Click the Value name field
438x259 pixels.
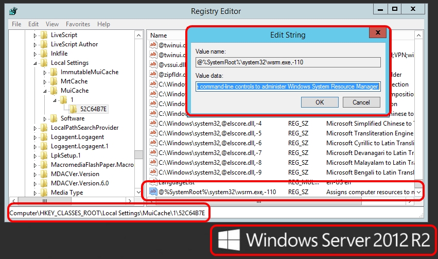(x=288, y=62)
